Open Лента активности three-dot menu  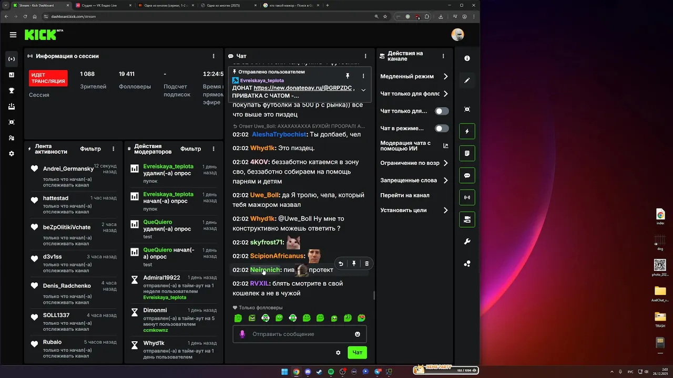(x=113, y=149)
